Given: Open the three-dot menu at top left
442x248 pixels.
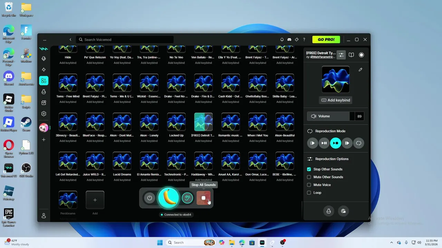Looking at the screenshot, I should 45,40.
